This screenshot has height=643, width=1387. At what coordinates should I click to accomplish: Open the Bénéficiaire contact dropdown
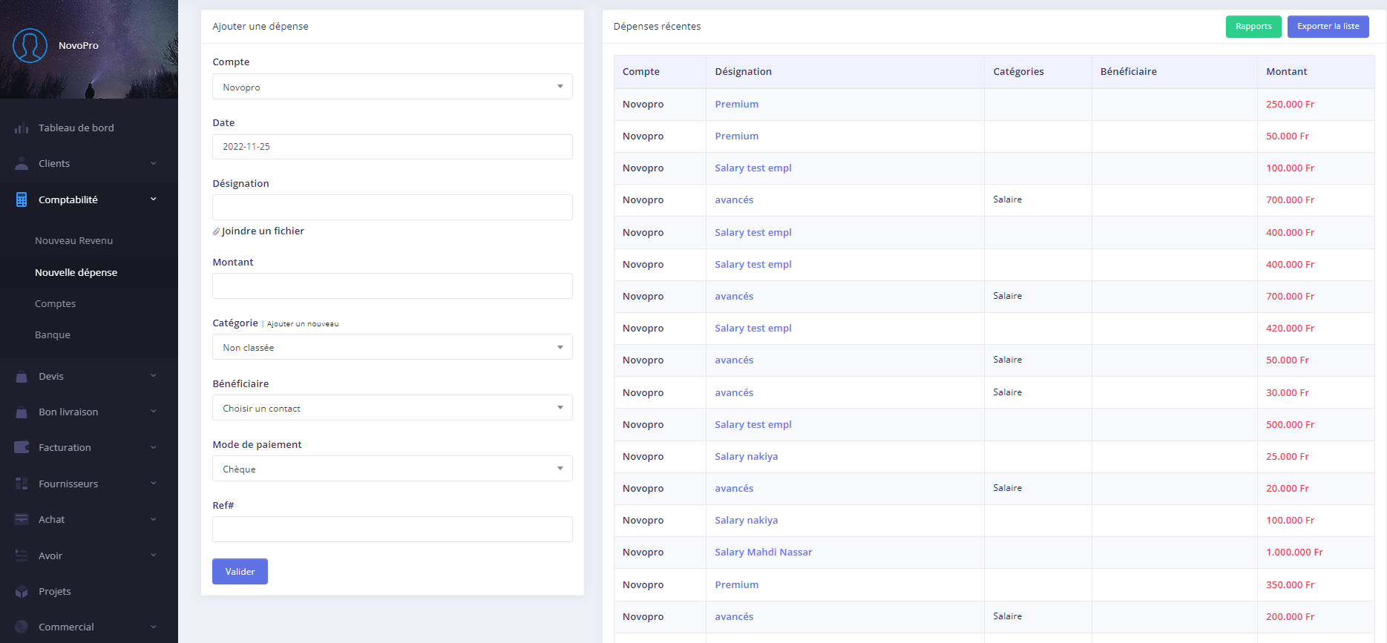click(392, 408)
